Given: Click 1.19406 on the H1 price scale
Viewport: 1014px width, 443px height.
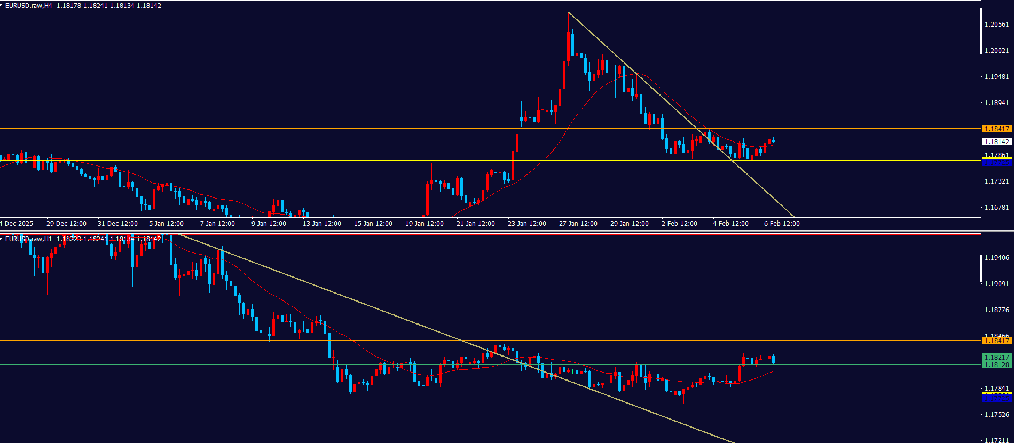Looking at the screenshot, I should click(996, 258).
